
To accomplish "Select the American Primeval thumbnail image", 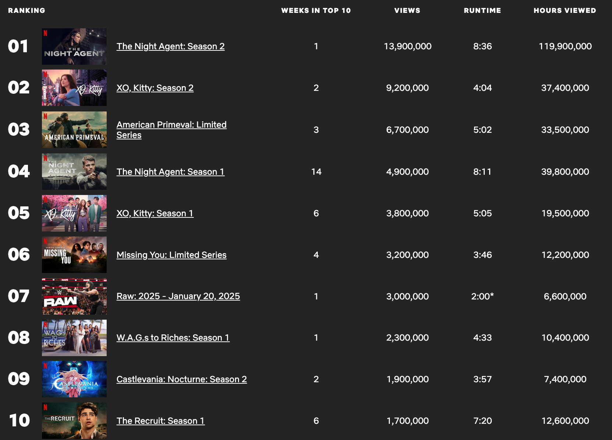I will click(74, 130).
